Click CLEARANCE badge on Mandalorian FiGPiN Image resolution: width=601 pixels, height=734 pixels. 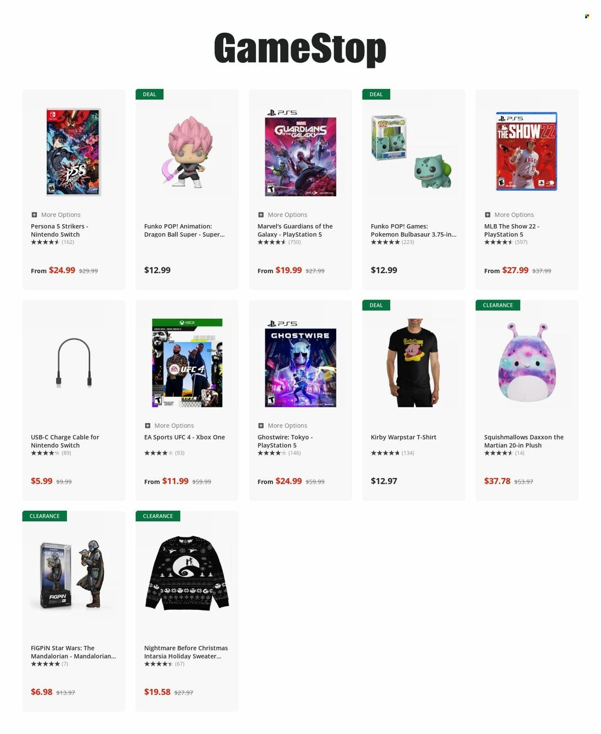click(44, 516)
